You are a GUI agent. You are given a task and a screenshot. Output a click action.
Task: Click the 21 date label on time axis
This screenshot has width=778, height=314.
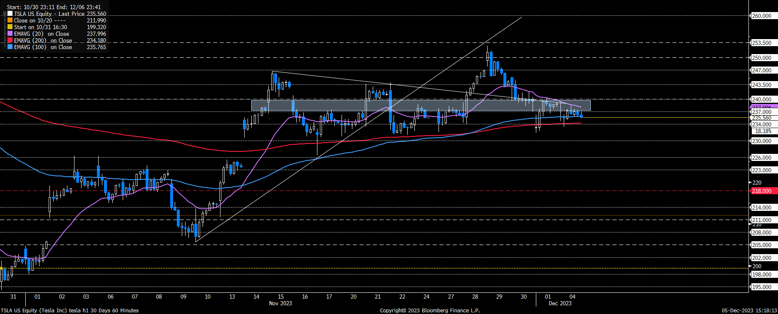coord(378,297)
